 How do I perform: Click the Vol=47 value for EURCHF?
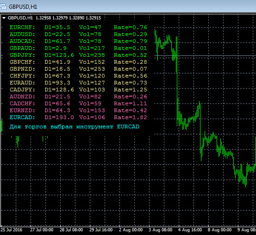click(90, 27)
